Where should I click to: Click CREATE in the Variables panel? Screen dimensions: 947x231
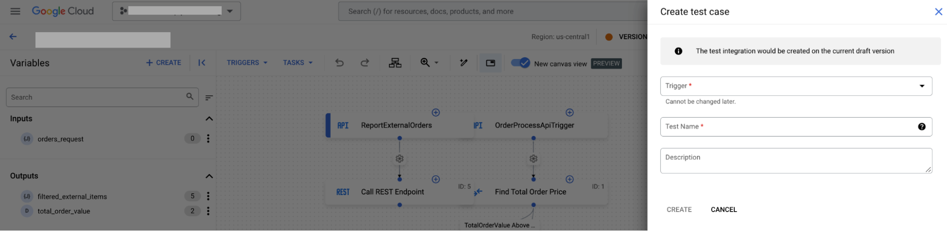(x=163, y=63)
